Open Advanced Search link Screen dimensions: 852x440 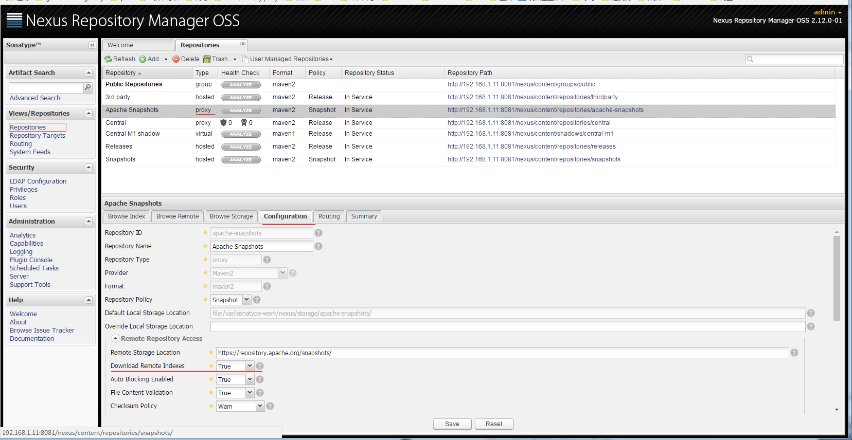tap(35, 98)
